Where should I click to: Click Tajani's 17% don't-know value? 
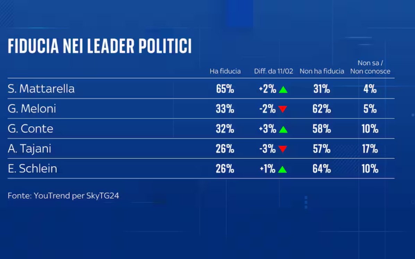coord(370,149)
